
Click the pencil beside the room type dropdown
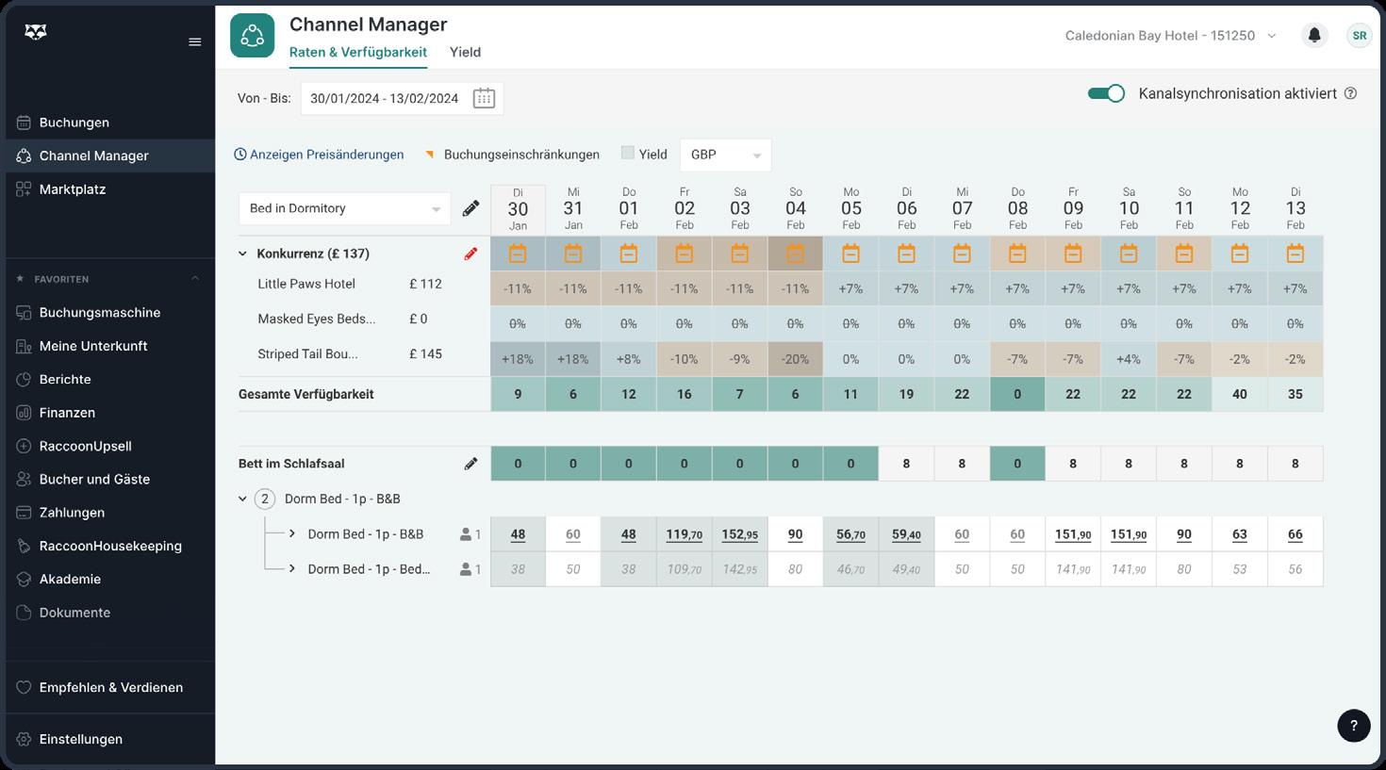click(470, 208)
